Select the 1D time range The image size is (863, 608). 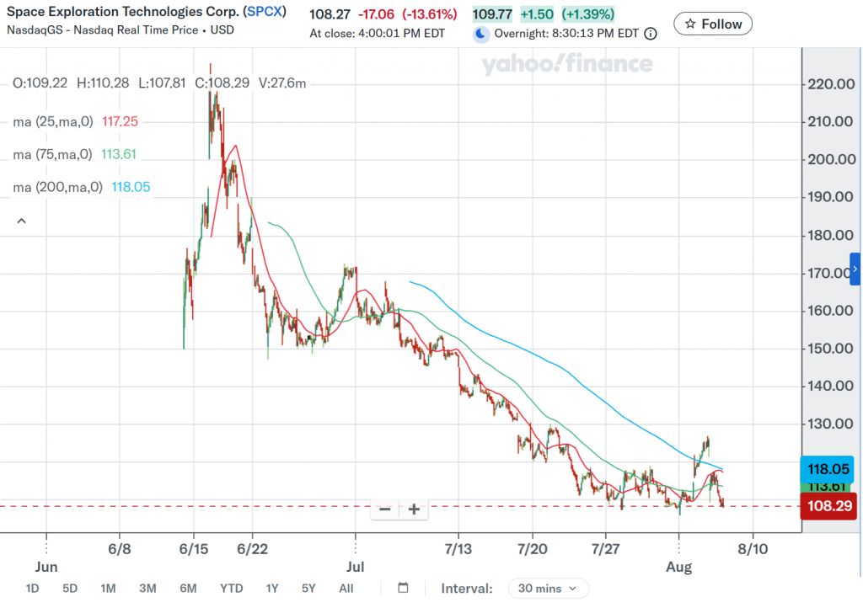pyautogui.click(x=33, y=588)
